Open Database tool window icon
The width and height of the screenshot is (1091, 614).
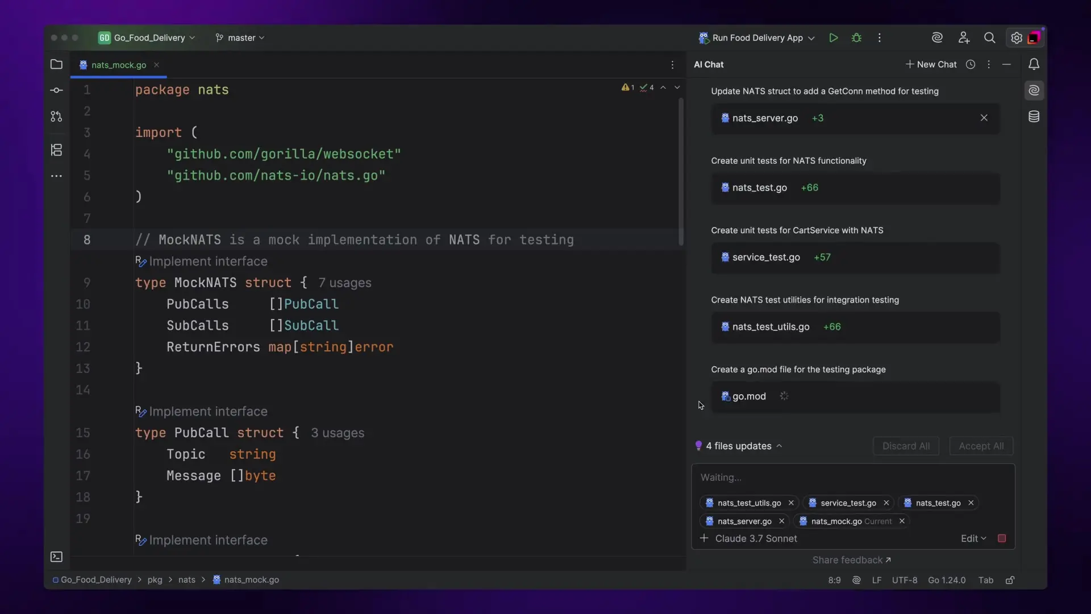click(1034, 117)
